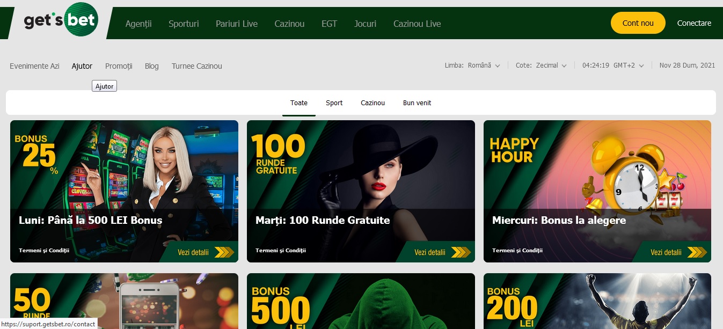
Task: Go to Pariuri Live
Action: (237, 24)
